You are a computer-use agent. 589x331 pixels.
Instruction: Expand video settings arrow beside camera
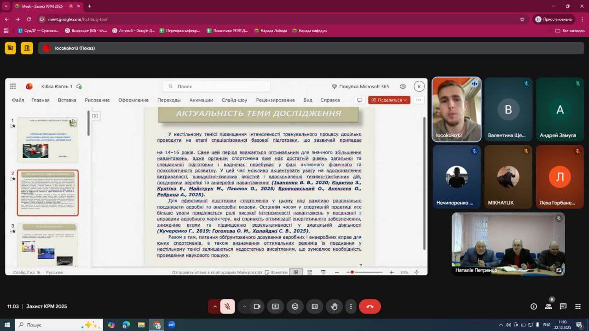pos(244,307)
